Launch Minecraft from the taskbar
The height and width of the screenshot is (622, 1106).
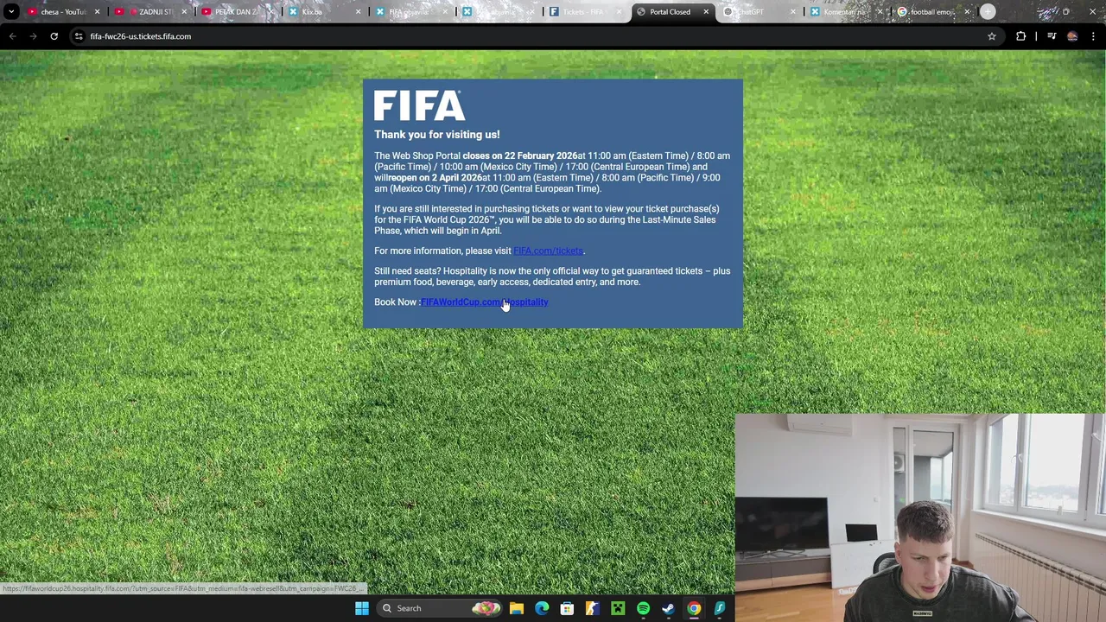click(x=618, y=608)
